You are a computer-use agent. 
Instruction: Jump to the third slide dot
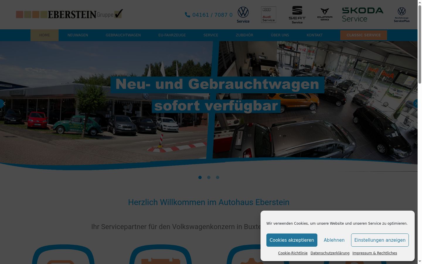[217, 177]
